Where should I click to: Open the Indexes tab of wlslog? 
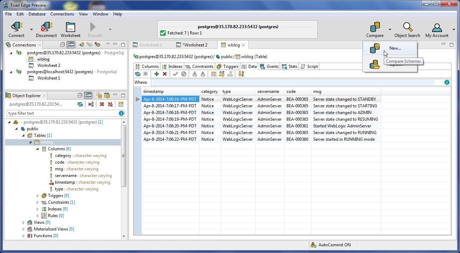pyautogui.click(x=172, y=67)
